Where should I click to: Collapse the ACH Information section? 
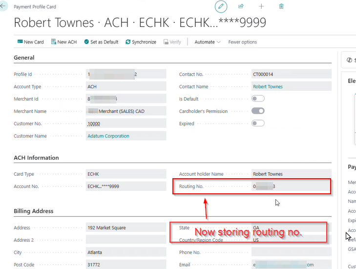pos(36,158)
